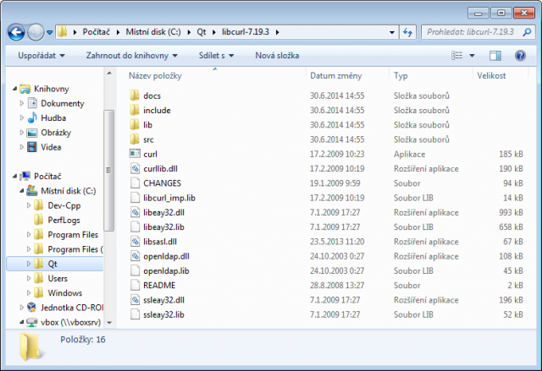Viewport: 542px width, 371px height.
Task: Click the help question mark icon
Action: (x=520, y=56)
